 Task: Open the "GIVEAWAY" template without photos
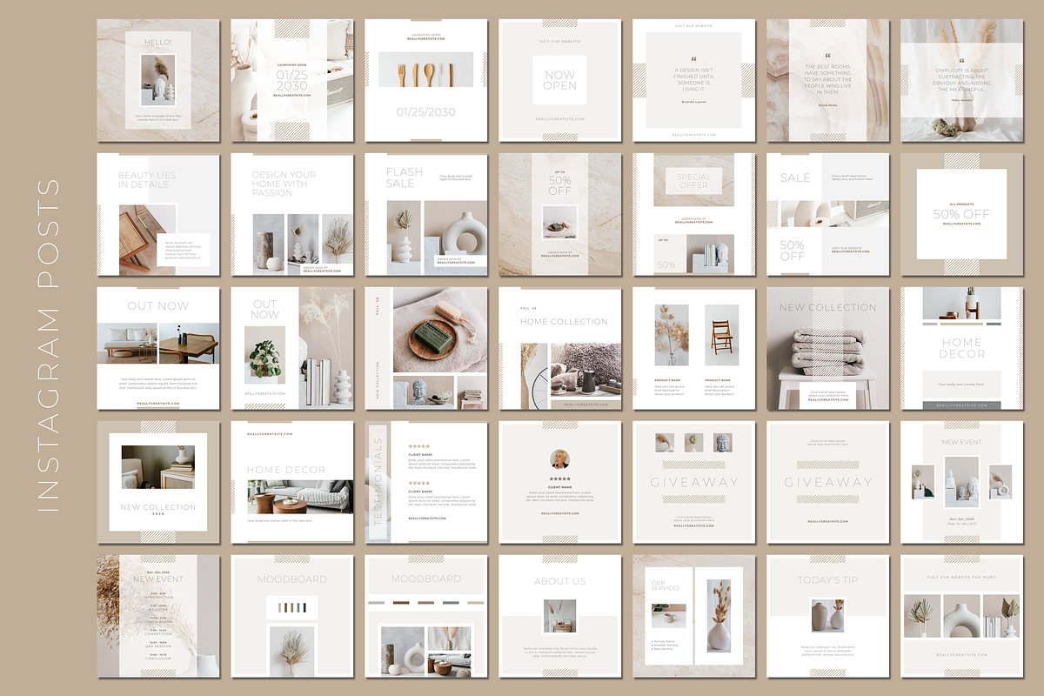pos(828,482)
